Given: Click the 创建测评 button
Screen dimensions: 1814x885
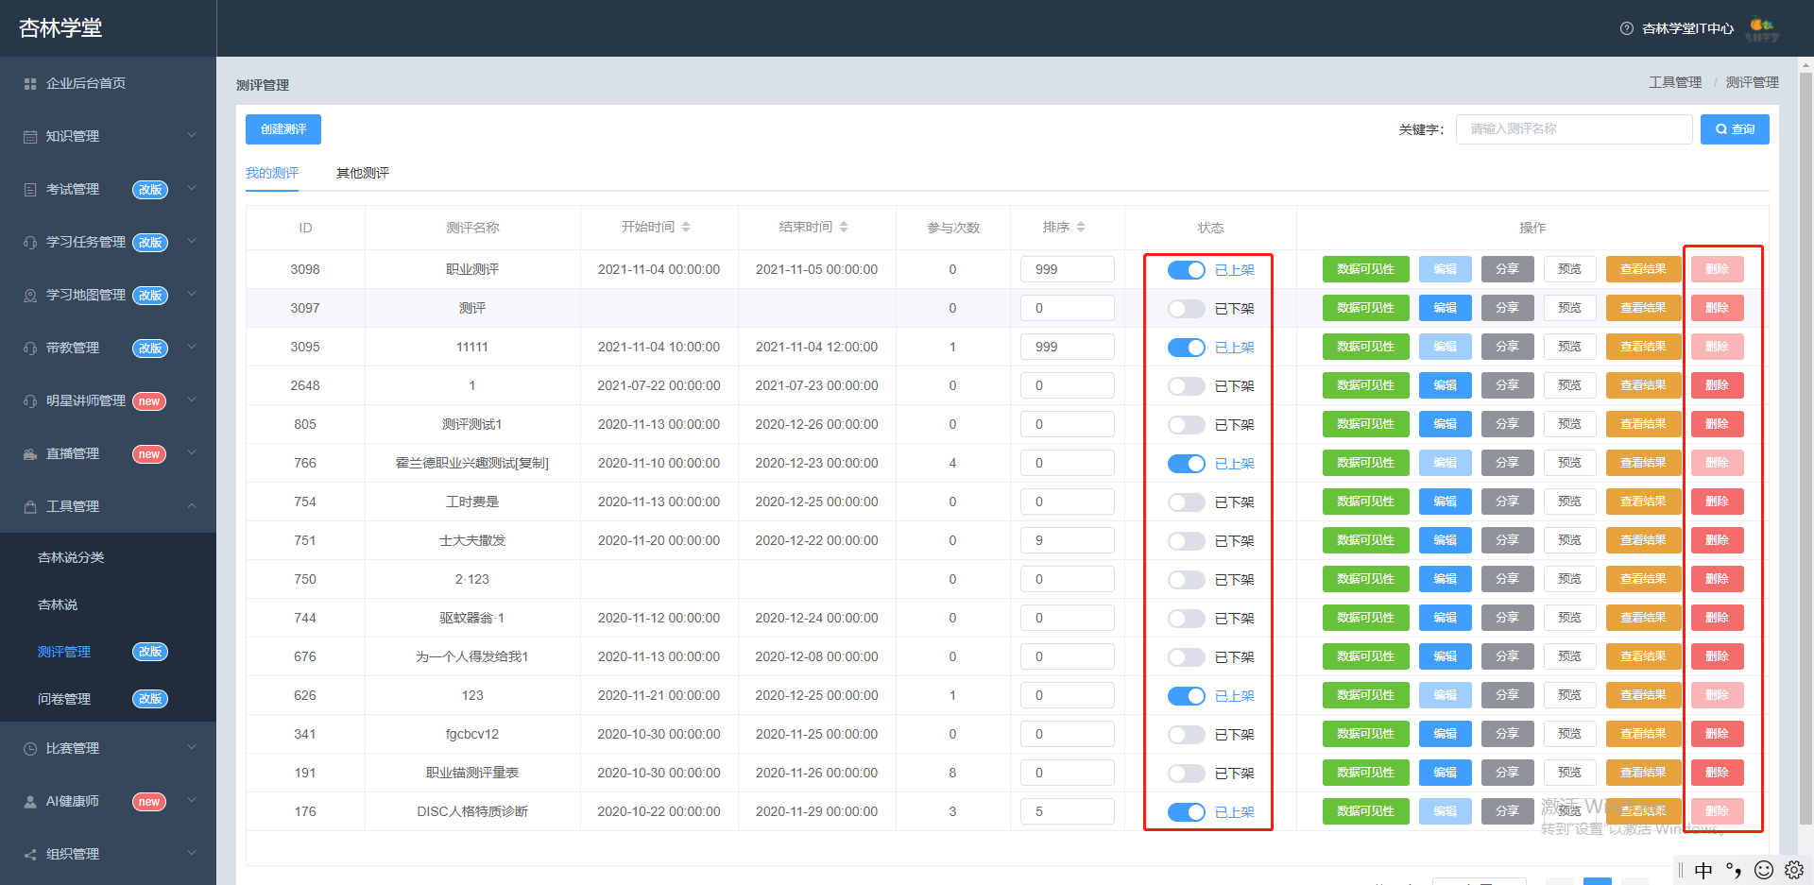Looking at the screenshot, I should pos(283,129).
